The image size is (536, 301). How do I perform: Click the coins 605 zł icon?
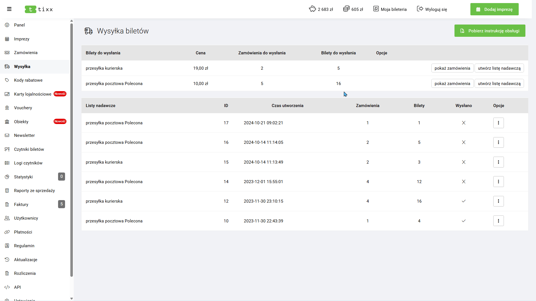point(346,9)
